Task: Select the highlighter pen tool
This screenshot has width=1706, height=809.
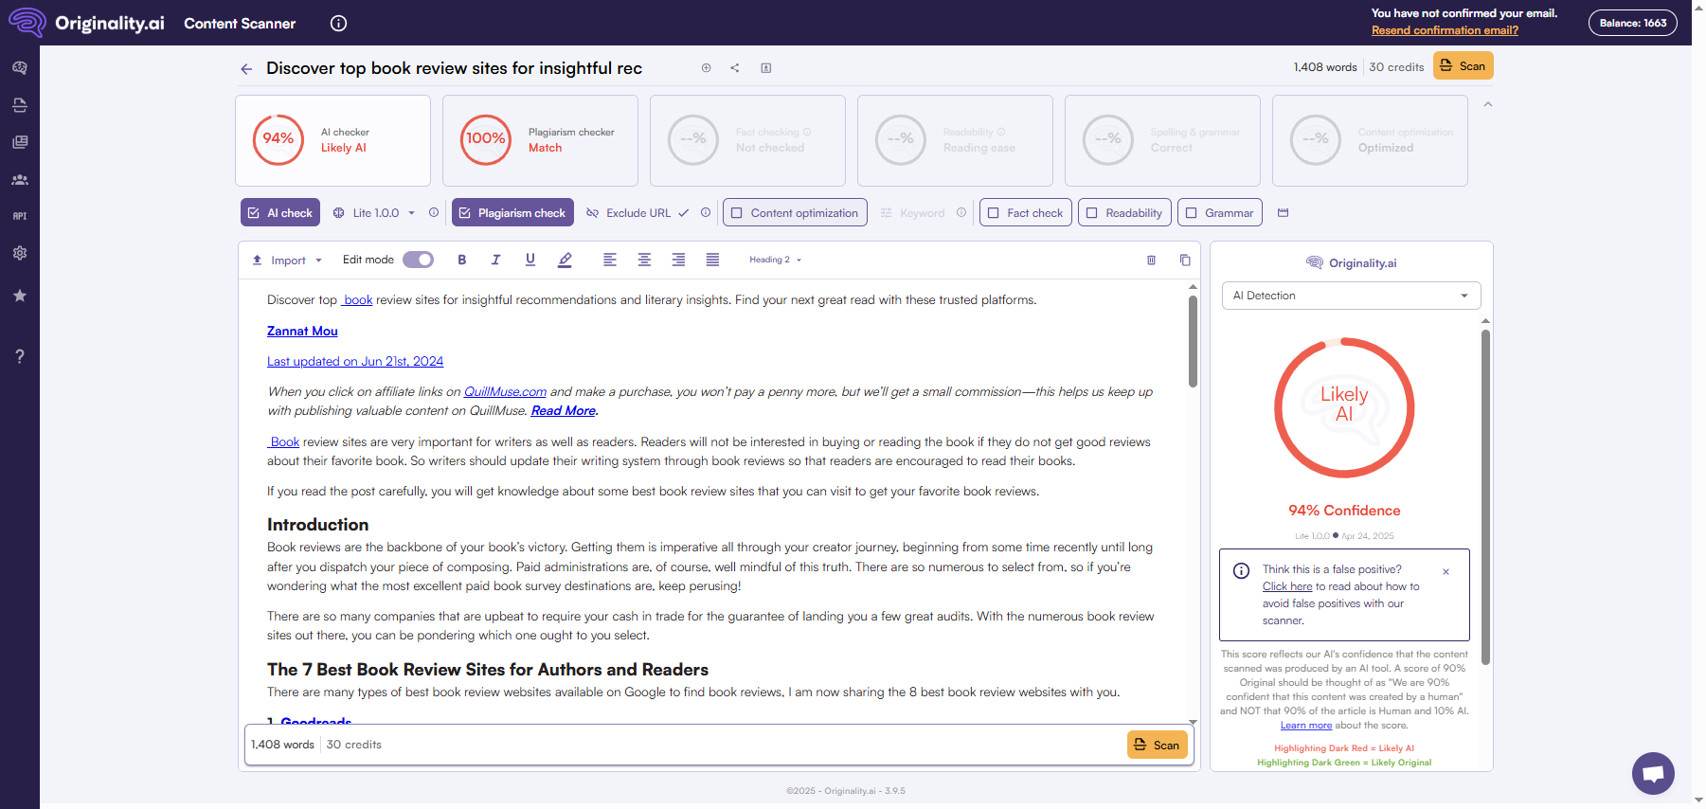Action: point(565,260)
